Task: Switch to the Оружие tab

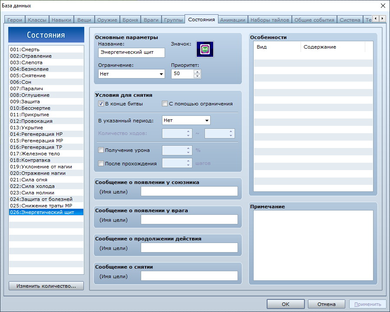Action: pos(107,20)
